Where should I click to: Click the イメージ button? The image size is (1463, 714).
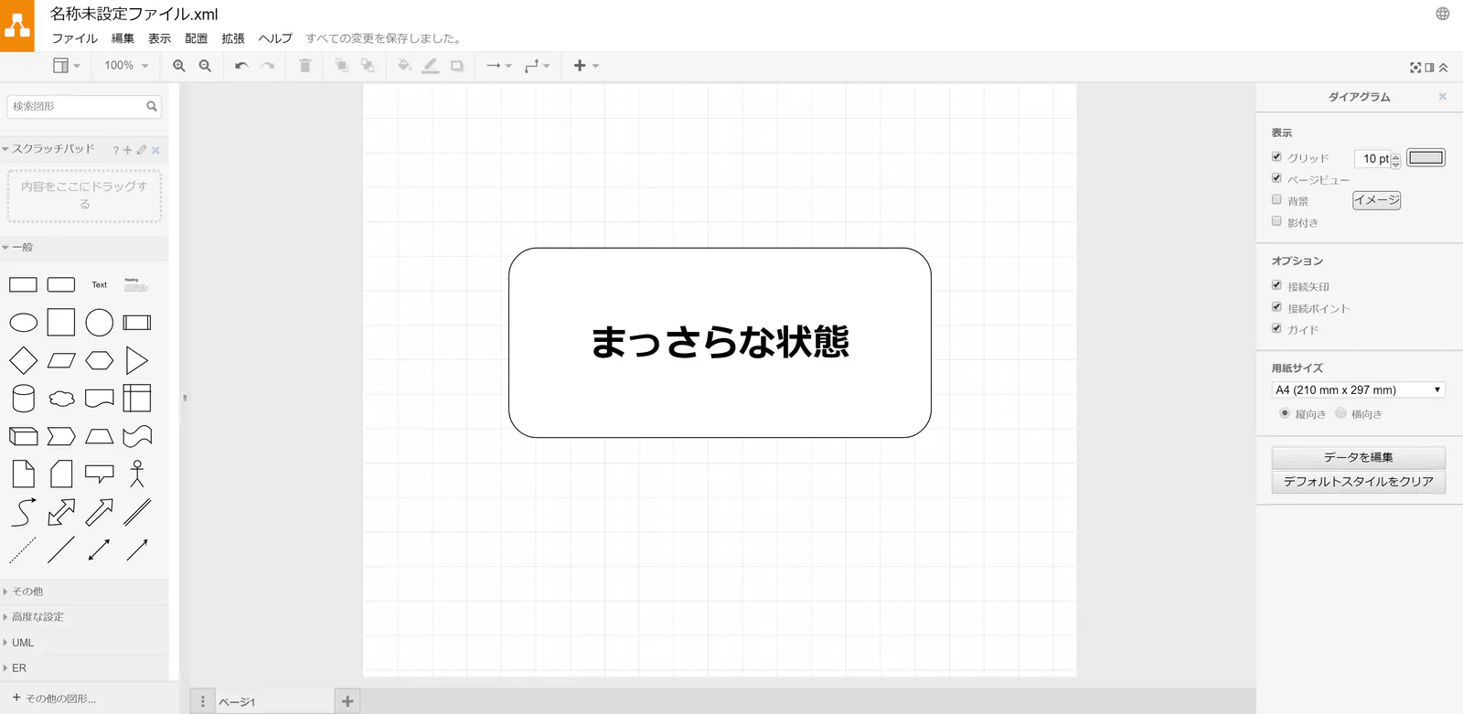[x=1377, y=200]
